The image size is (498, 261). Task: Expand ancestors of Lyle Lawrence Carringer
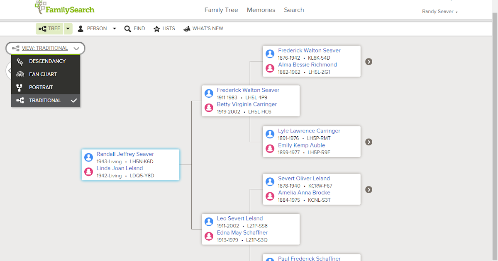pyautogui.click(x=369, y=142)
